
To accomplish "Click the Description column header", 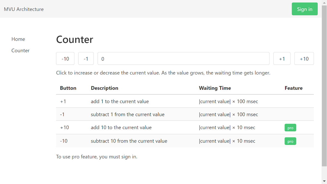I will point(104,88).
